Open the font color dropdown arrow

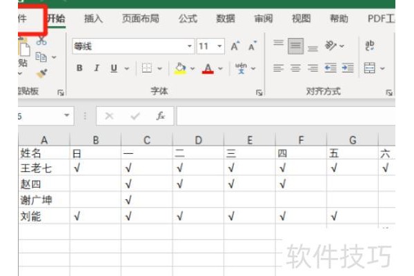pos(220,69)
